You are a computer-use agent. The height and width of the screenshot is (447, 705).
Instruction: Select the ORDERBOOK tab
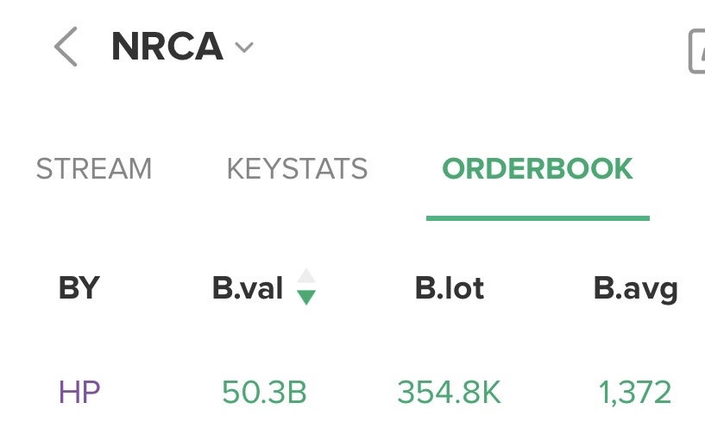tap(538, 168)
